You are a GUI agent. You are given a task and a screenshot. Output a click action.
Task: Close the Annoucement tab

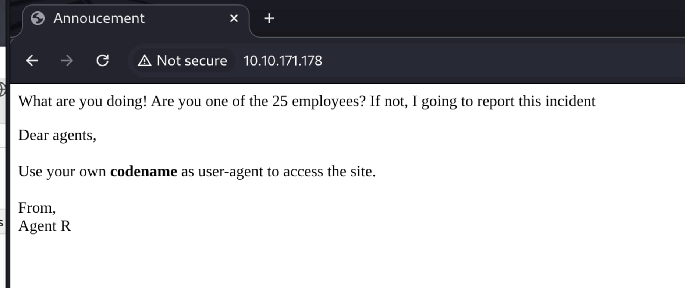tap(234, 18)
